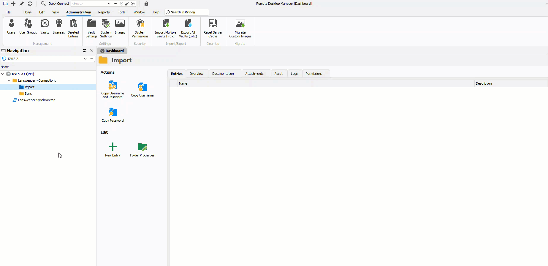Click Copy Username and Password action

[113, 89]
